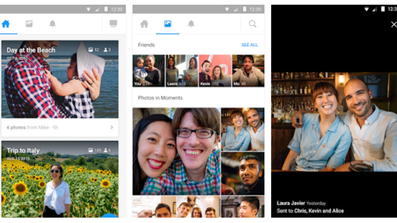The image size is (397, 223).
Task: Tap the Day at the Beach photo count icon
Action: (x=91, y=50)
